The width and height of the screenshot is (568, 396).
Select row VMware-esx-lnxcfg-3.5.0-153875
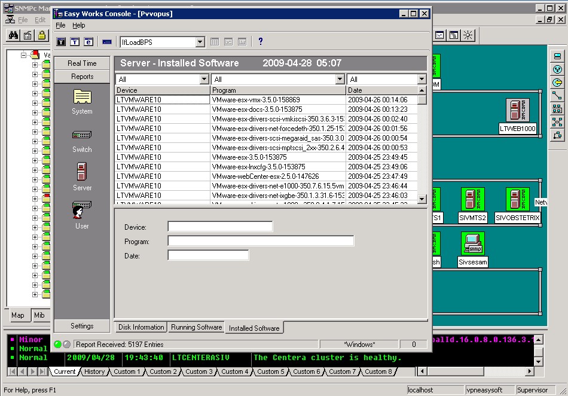click(x=266, y=167)
